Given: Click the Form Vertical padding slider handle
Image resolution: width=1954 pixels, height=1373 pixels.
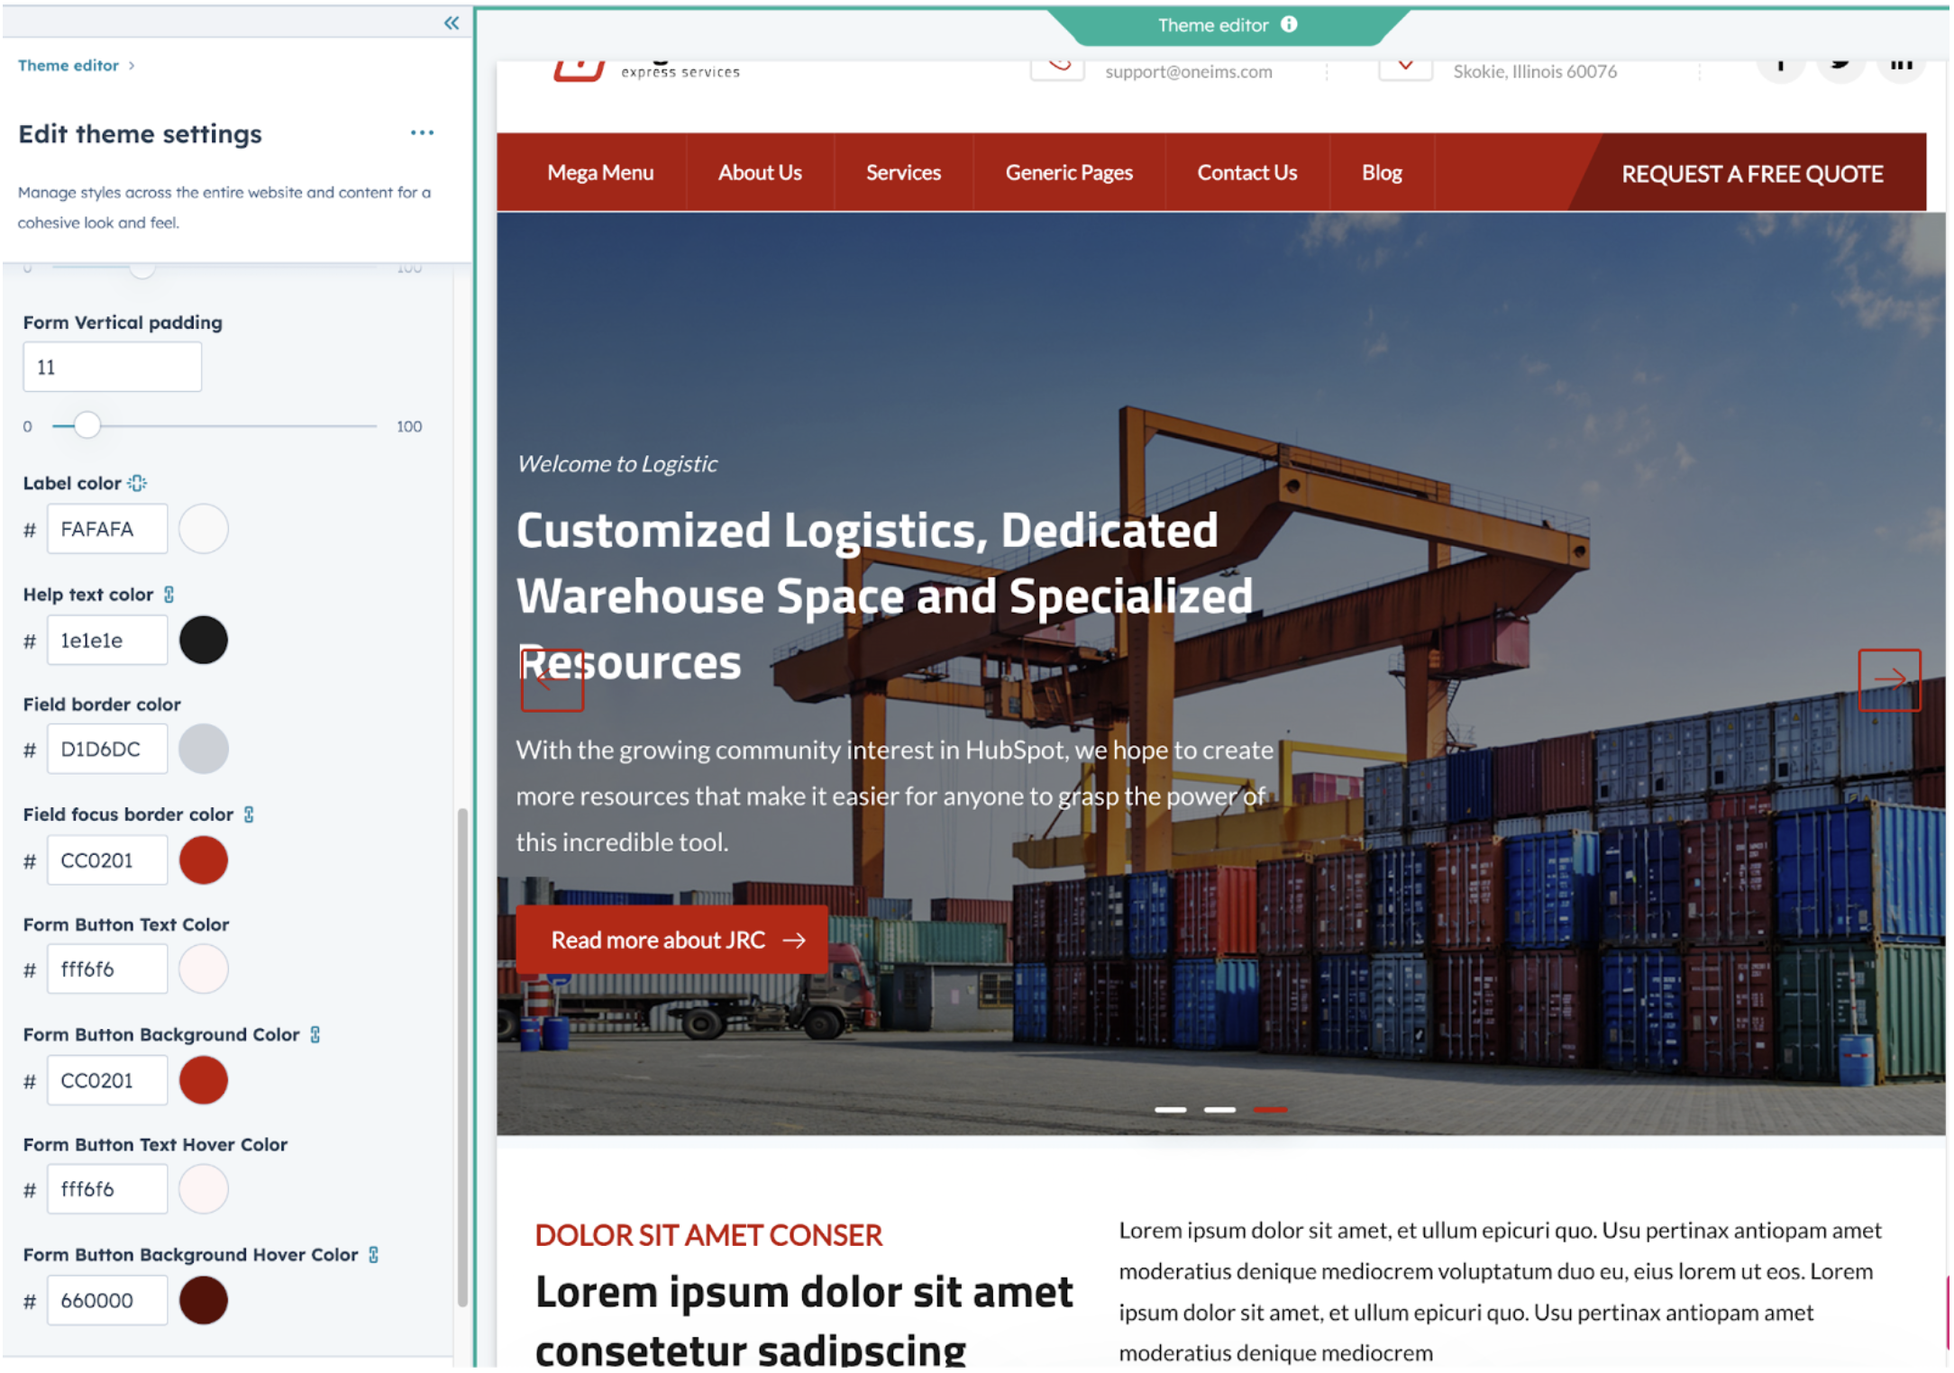Looking at the screenshot, I should [87, 426].
